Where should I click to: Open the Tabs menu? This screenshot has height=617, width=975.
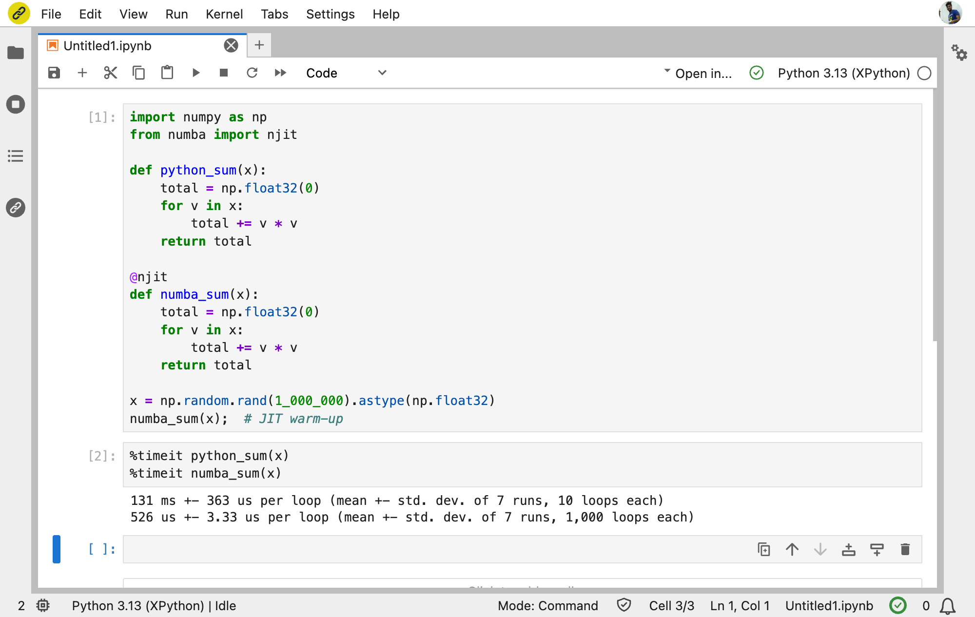[x=274, y=14]
